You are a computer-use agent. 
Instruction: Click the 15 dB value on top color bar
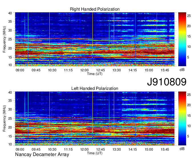[189, 36]
